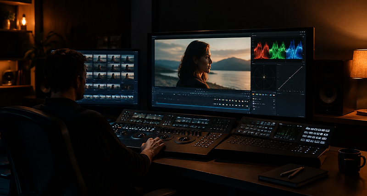The image size is (367, 196).
Task: Select the green channel parade waveform
Action: (x=278, y=50)
